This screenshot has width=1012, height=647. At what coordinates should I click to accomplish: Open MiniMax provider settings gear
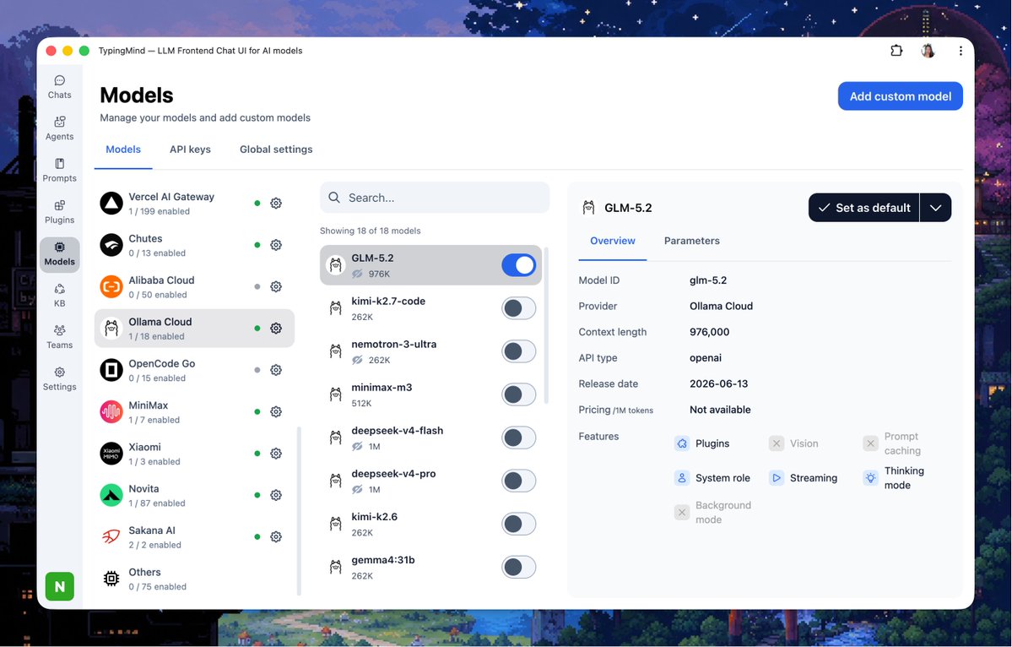(x=276, y=411)
